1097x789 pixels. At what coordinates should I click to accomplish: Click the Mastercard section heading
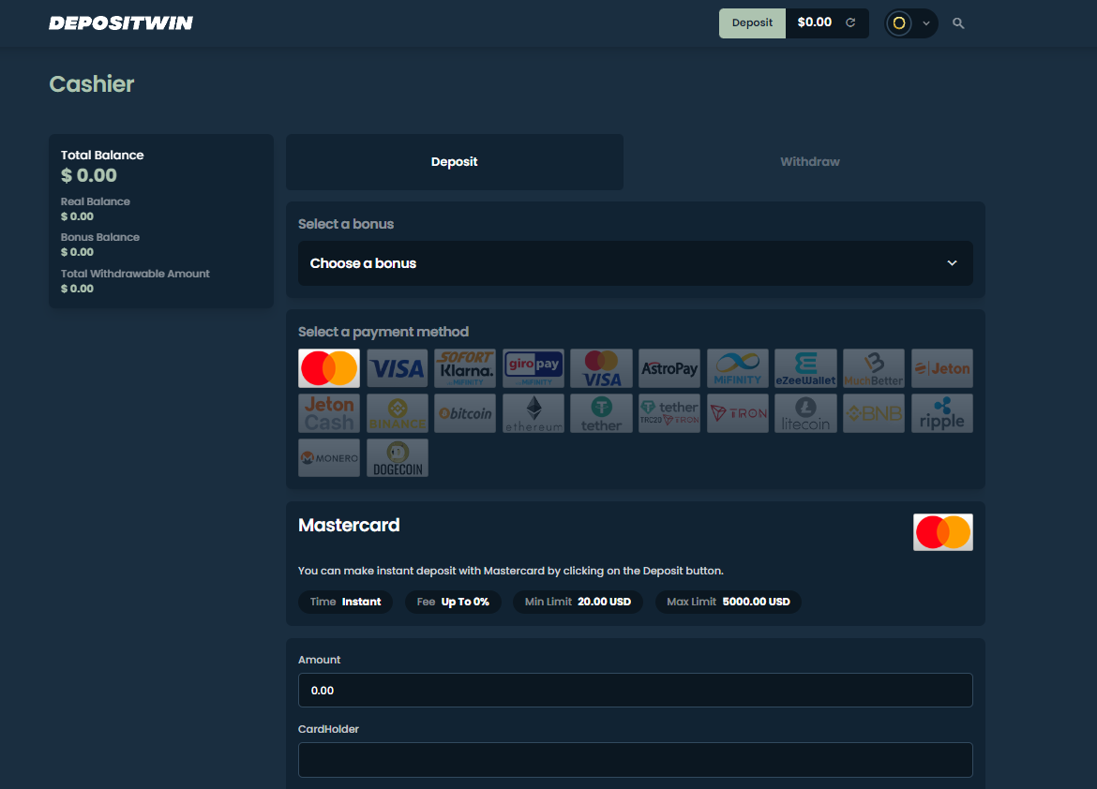(349, 525)
